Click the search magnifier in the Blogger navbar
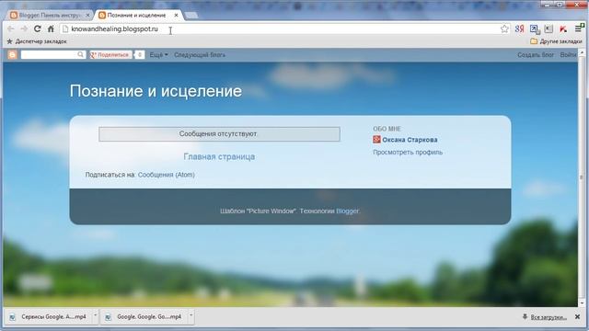 click(x=80, y=55)
